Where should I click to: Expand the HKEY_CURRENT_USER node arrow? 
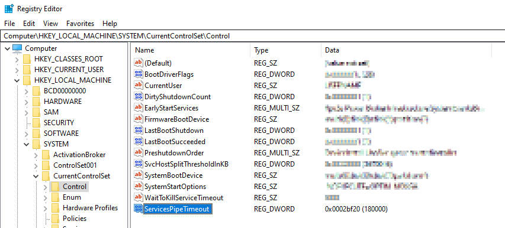pyautogui.click(x=17, y=70)
